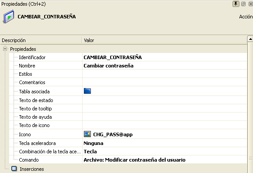Viewport: 253px width, 173px height.
Task: Click the CAMBIAR_CONTRASEÑA action icon in header
Action: pos(8,17)
